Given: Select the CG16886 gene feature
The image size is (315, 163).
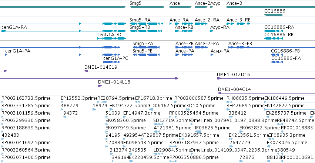Looking at the screenshot, I should tap(274, 15).
